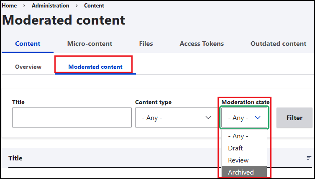Screen dimensions: 315x180
Task: Pick Review in moderation state list
Action: (244, 160)
